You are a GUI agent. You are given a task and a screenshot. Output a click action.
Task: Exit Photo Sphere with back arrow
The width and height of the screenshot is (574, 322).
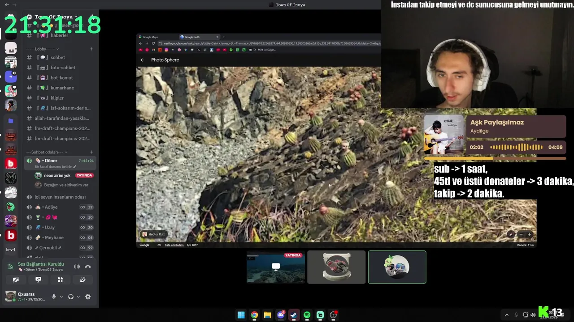[142, 60]
